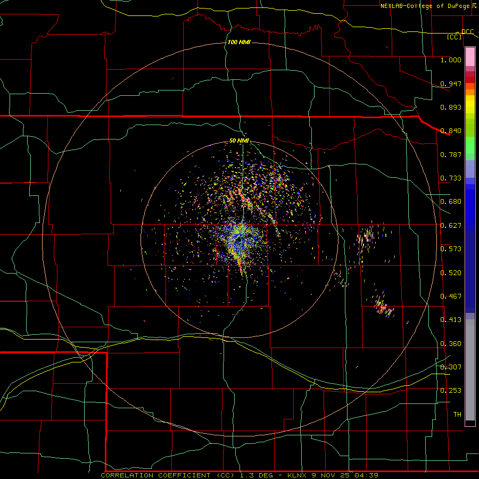Viewport: 479px width, 479px height.
Task: Click the 0.627 scale value
Action: (451, 226)
